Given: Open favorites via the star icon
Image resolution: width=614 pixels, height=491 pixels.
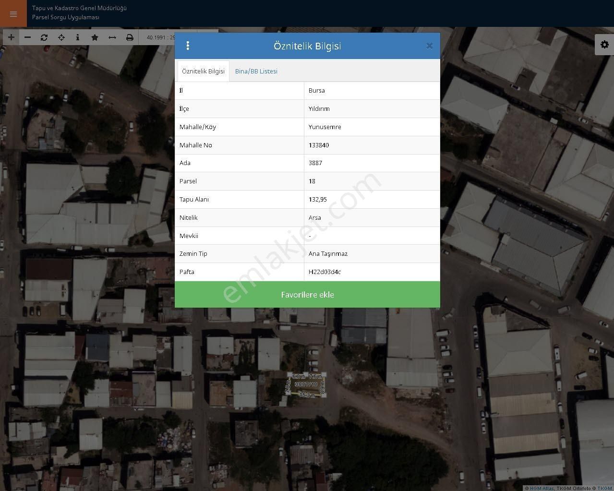Looking at the screenshot, I should (95, 37).
